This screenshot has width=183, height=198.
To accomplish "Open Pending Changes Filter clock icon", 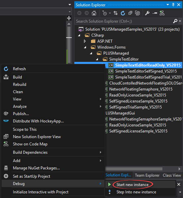I will tap(105, 13).
